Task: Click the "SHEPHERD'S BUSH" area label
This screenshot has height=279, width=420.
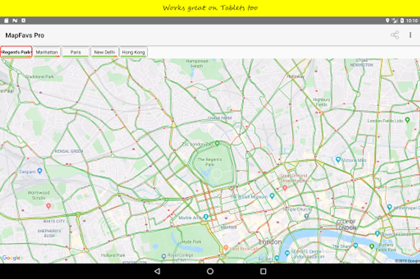Action: pyautogui.click(x=49, y=233)
